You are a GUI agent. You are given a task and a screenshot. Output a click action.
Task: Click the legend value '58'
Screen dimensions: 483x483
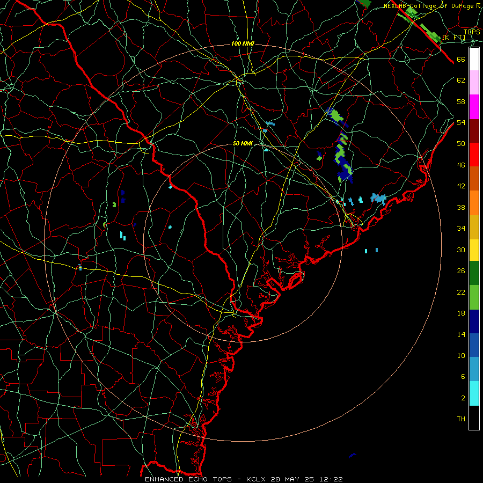click(461, 101)
